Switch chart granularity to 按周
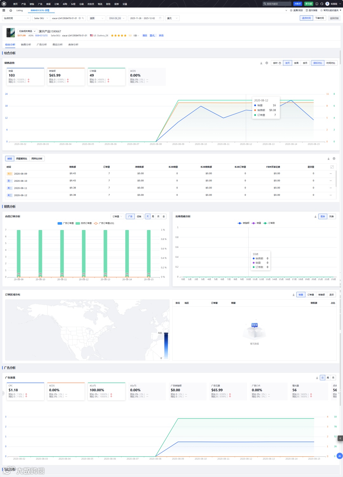This screenshot has height=477, width=343. [296, 63]
